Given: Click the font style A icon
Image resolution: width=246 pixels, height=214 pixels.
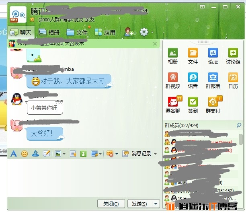Looking at the screenshot, I should [x=13, y=153].
